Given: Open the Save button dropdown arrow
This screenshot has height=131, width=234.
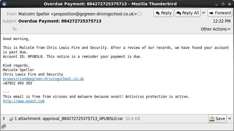Looking at the screenshot, I should (230, 119).
